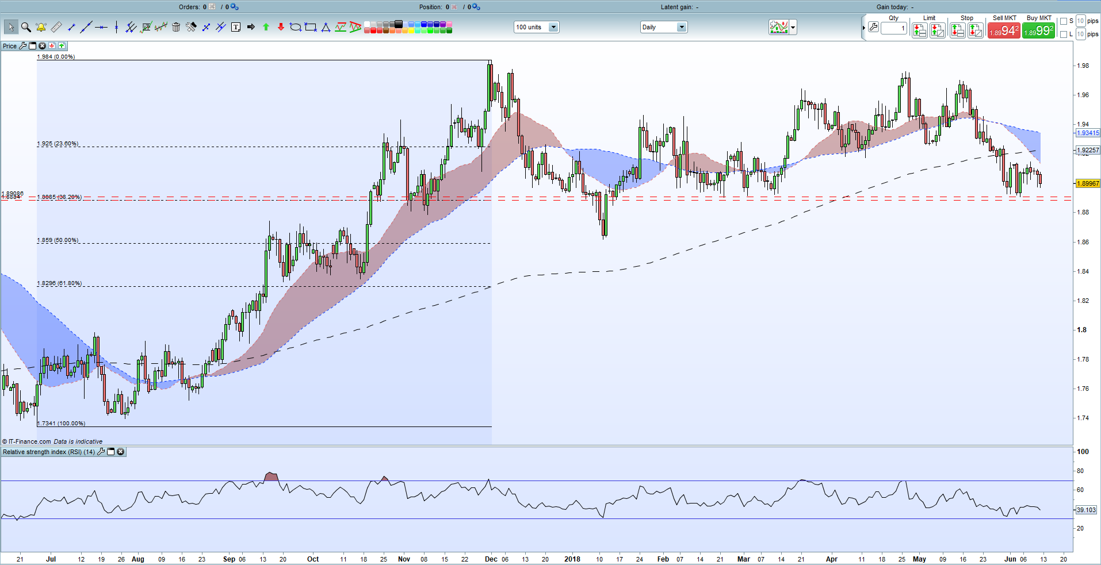Choose the long trend line tool
The width and height of the screenshot is (1101, 565).
pos(86,27)
